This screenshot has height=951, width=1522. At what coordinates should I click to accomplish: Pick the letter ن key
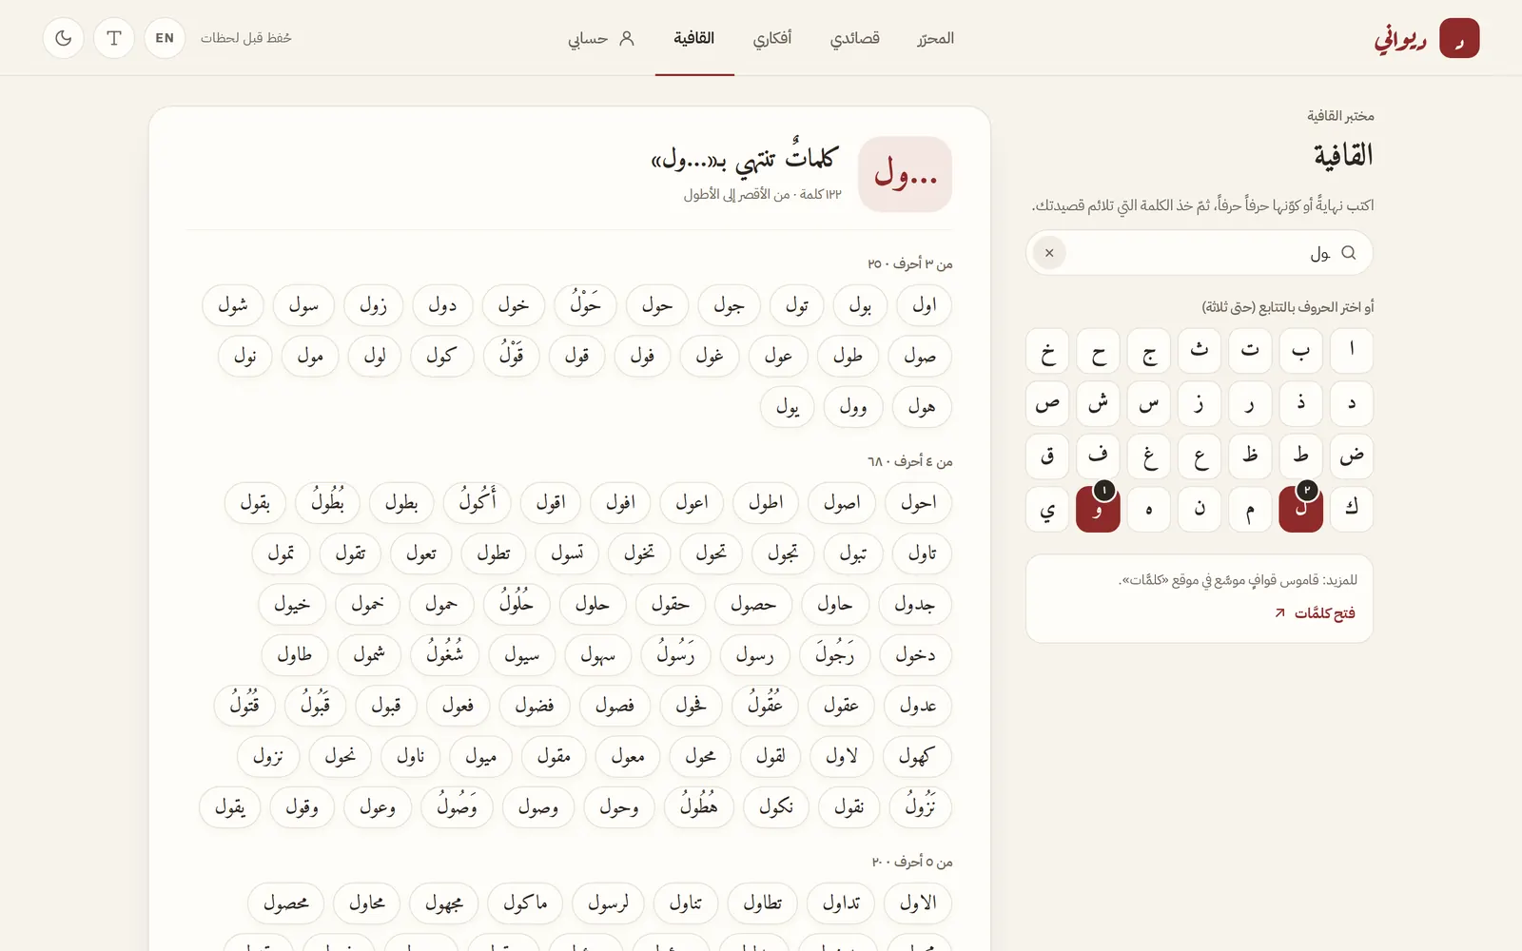point(1200,509)
